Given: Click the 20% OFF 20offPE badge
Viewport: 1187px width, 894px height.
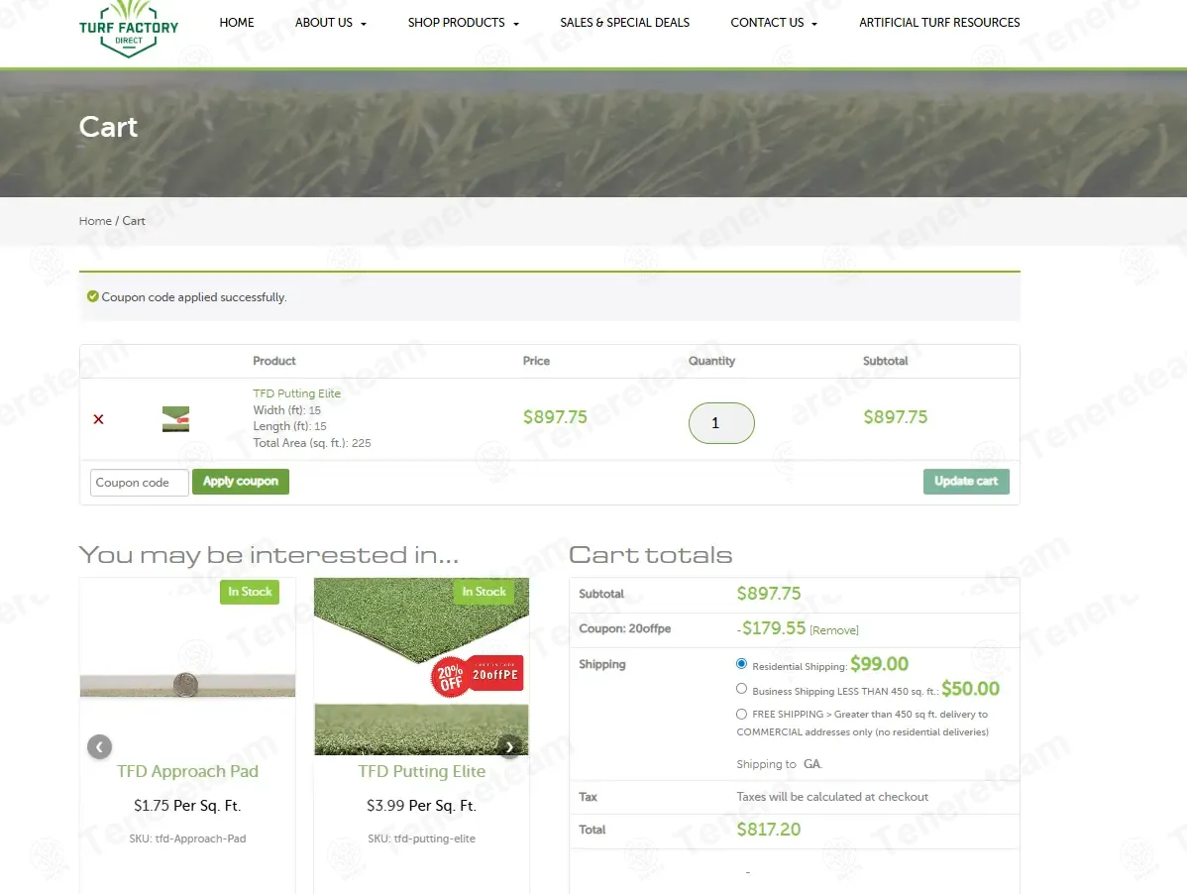Looking at the screenshot, I should (477, 675).
